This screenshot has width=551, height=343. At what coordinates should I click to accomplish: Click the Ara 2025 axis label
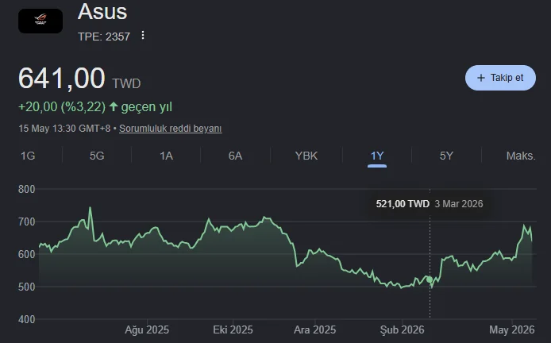click(315, 330)
